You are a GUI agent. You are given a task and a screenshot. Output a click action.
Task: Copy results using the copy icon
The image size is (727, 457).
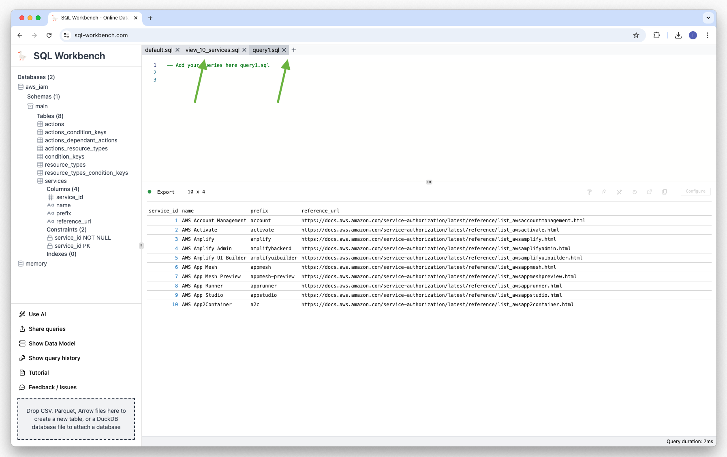click(x=665, y=192)
